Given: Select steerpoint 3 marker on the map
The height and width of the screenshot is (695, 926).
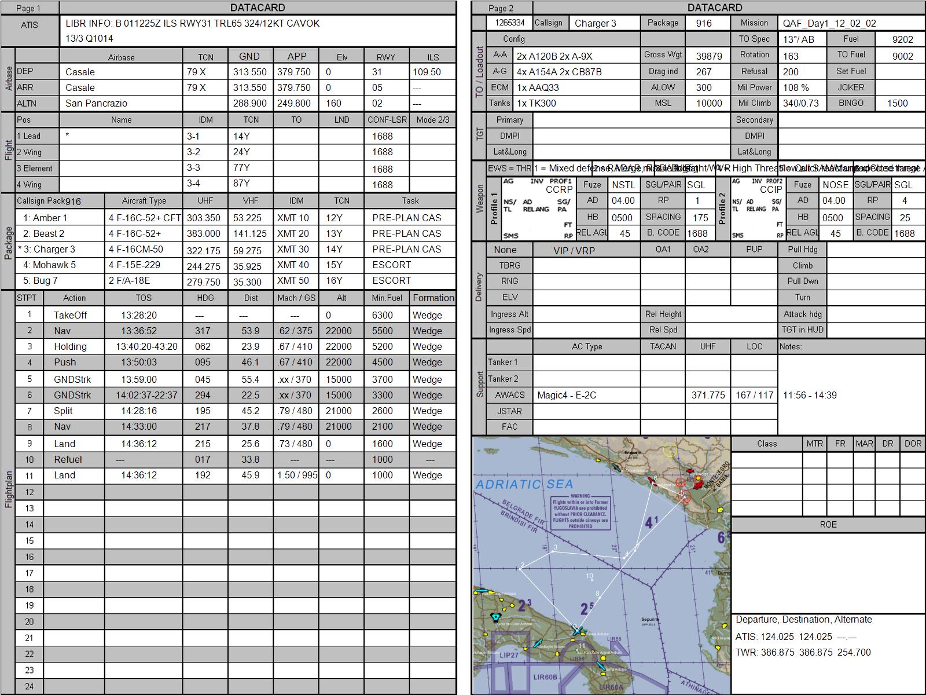Looking at the screenshot, I should pos(554,551).
